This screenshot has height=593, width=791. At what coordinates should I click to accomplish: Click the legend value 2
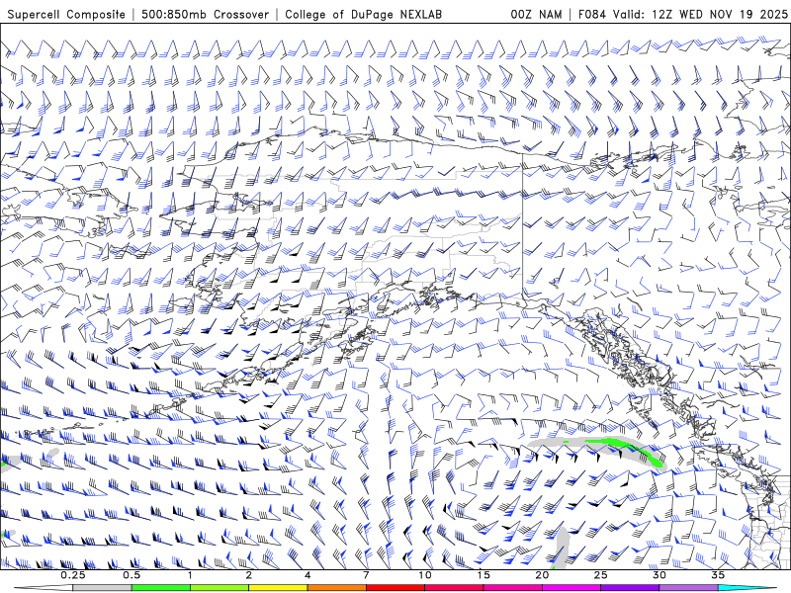(x=249, y=575)
